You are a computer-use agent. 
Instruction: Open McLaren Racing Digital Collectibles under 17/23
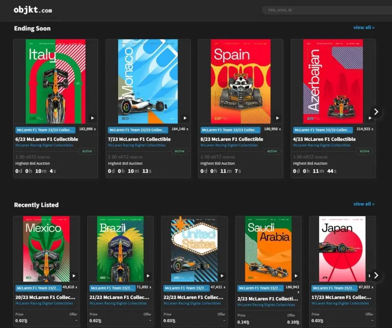[340, 303]
